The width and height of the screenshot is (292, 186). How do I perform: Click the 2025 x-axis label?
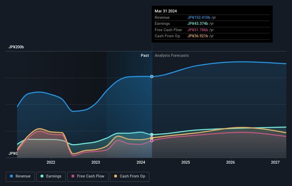pyautogui.click(x=186, y=162)
